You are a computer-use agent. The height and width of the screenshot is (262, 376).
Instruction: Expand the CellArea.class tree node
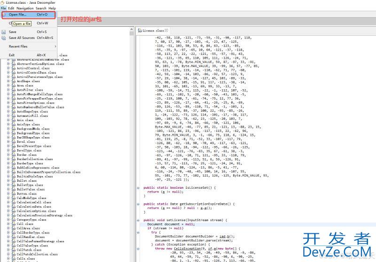(x=8, y=228)
